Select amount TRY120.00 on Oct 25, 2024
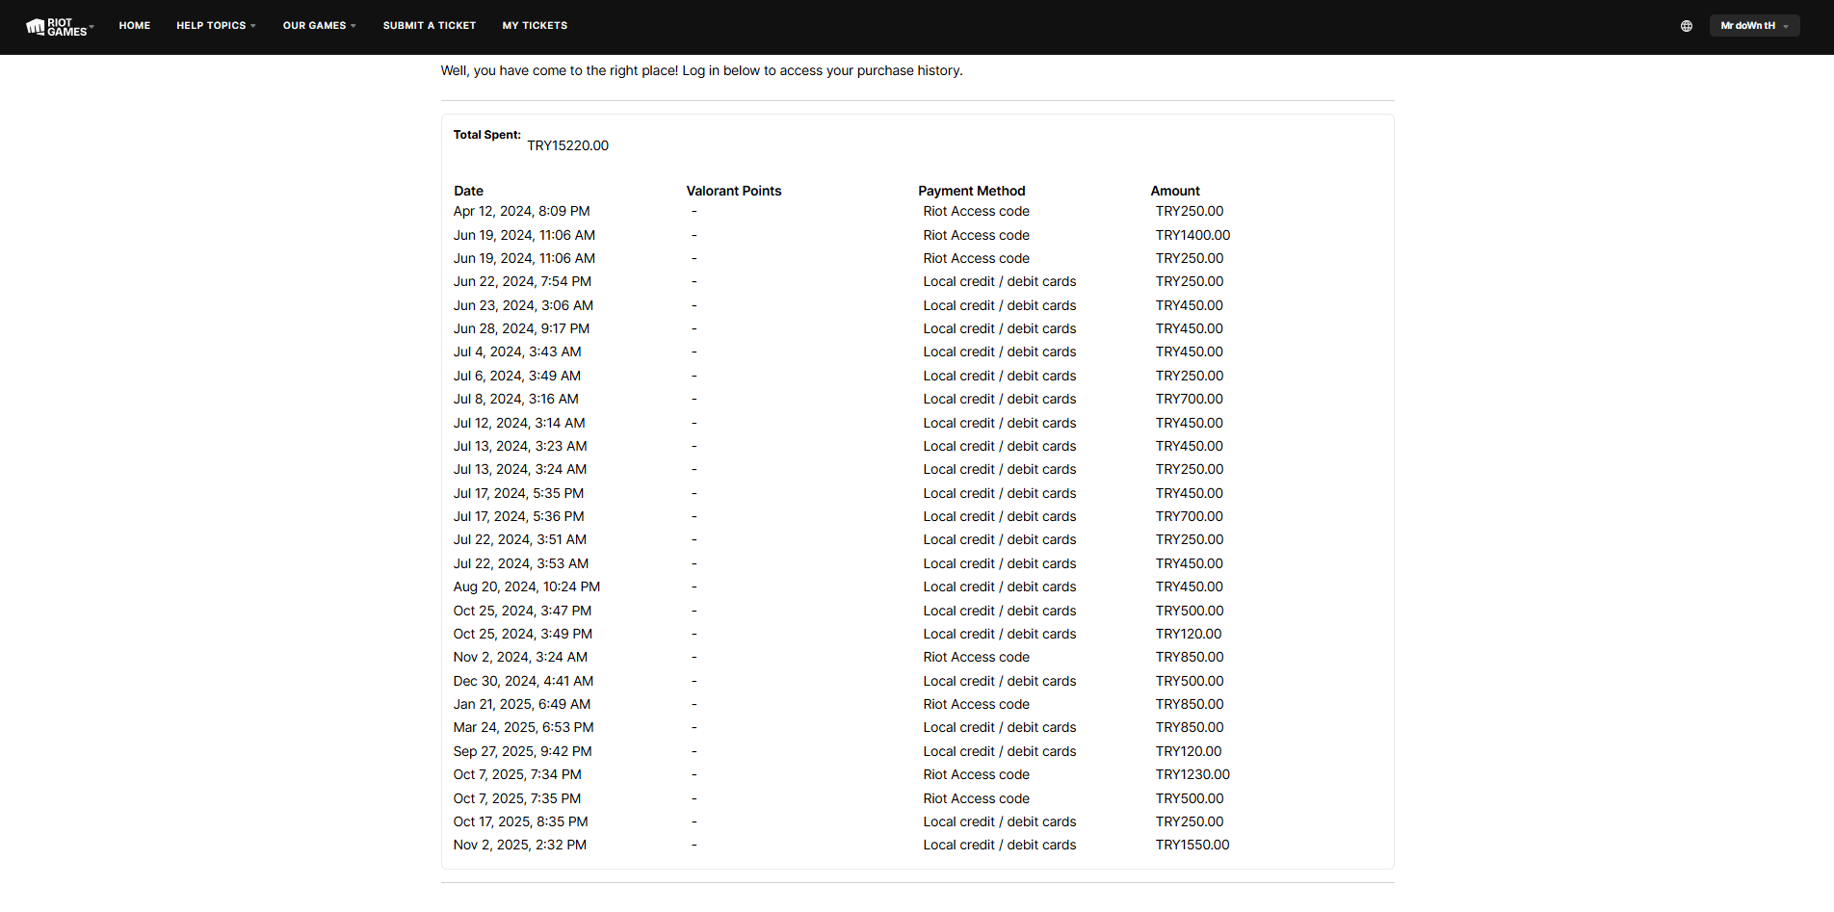The width and height of the screenshot is (1834, 912). coord(1189,634)
